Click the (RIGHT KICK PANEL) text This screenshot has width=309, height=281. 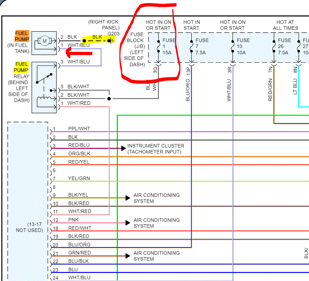(x=104, y=25)
